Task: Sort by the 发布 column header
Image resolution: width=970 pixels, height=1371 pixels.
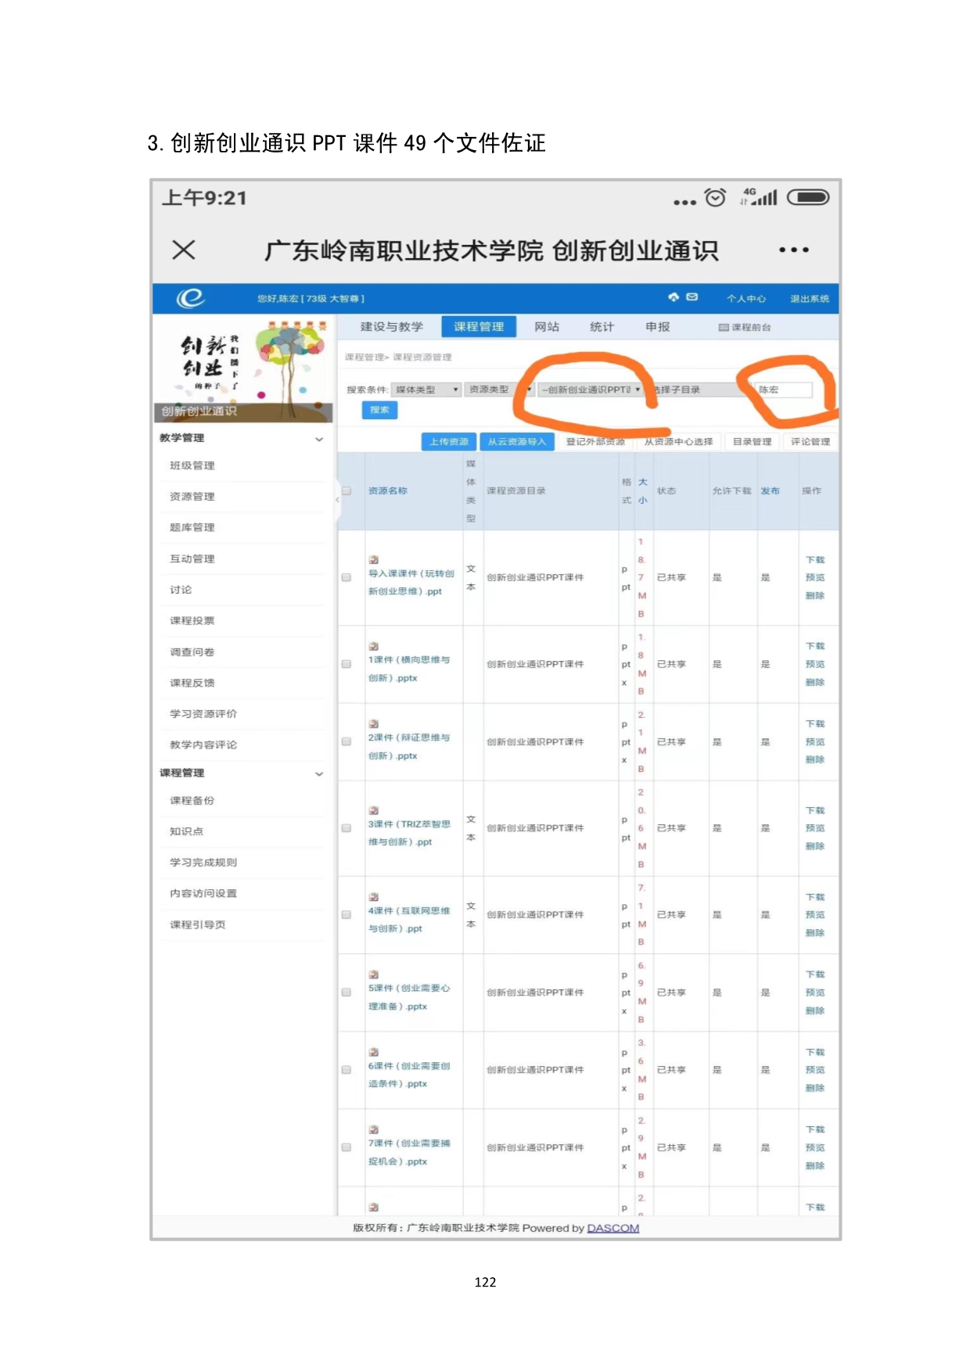Action: point(770,491)
